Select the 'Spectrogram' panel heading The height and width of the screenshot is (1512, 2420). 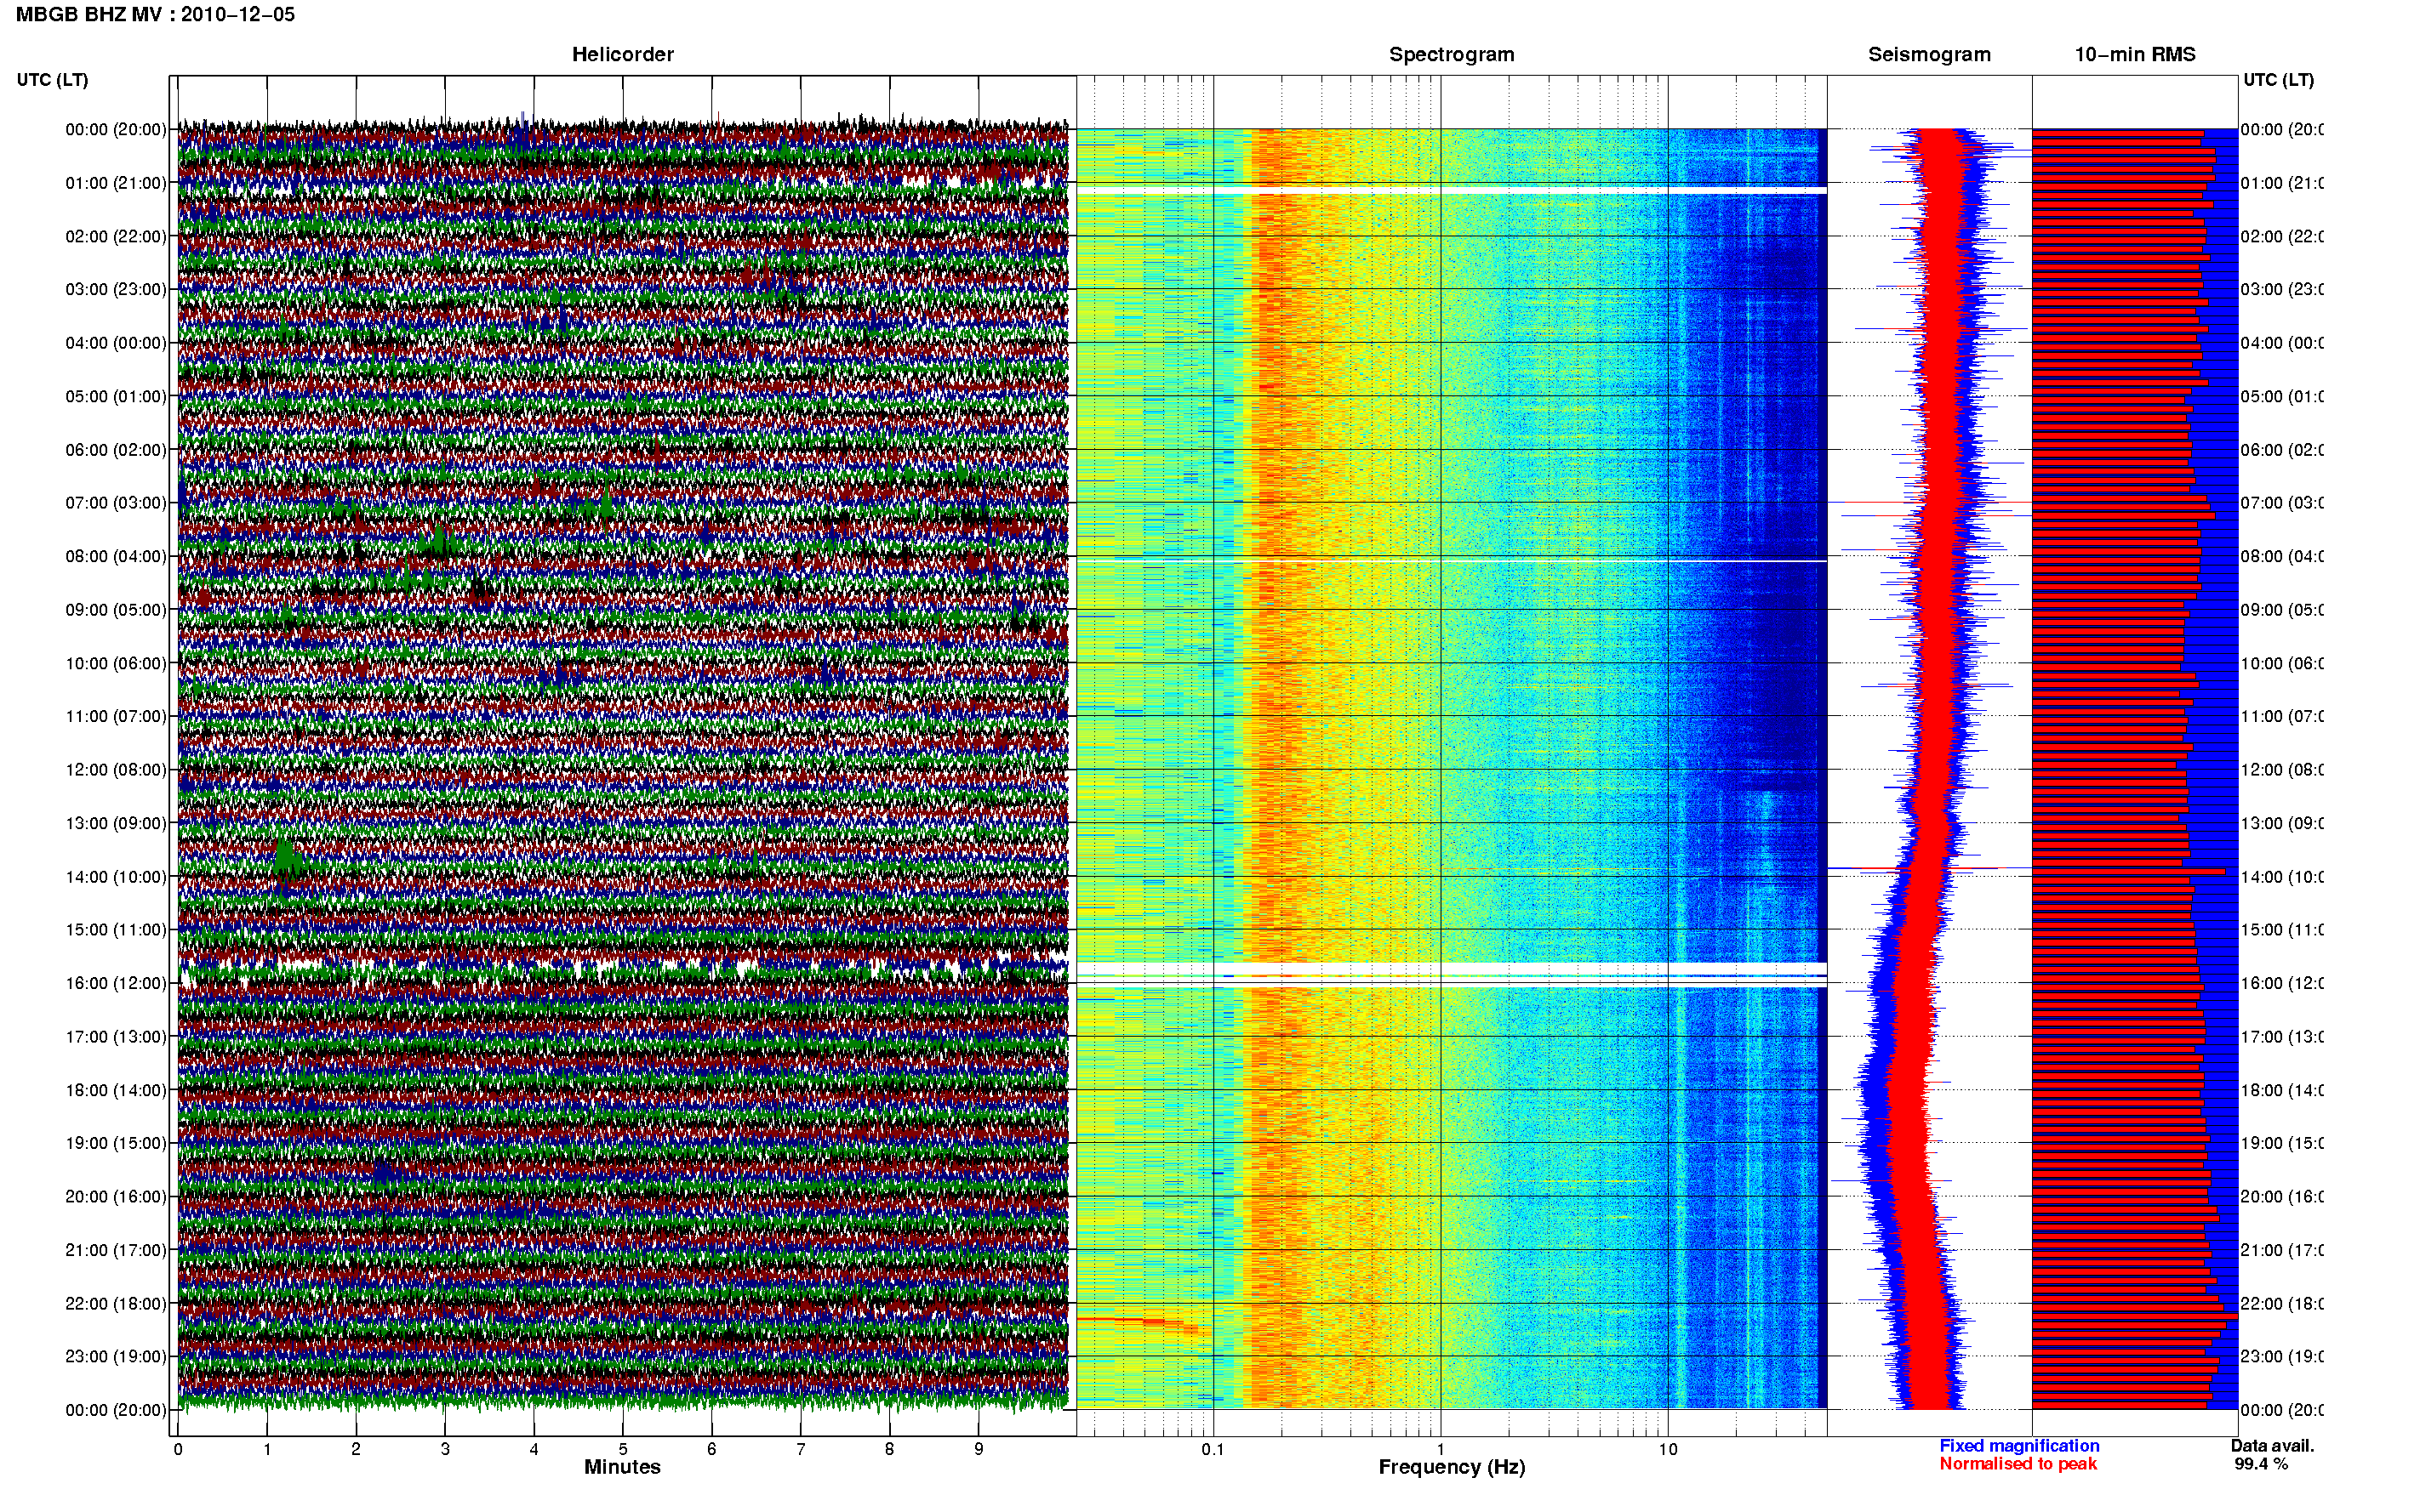(1452, 54)
